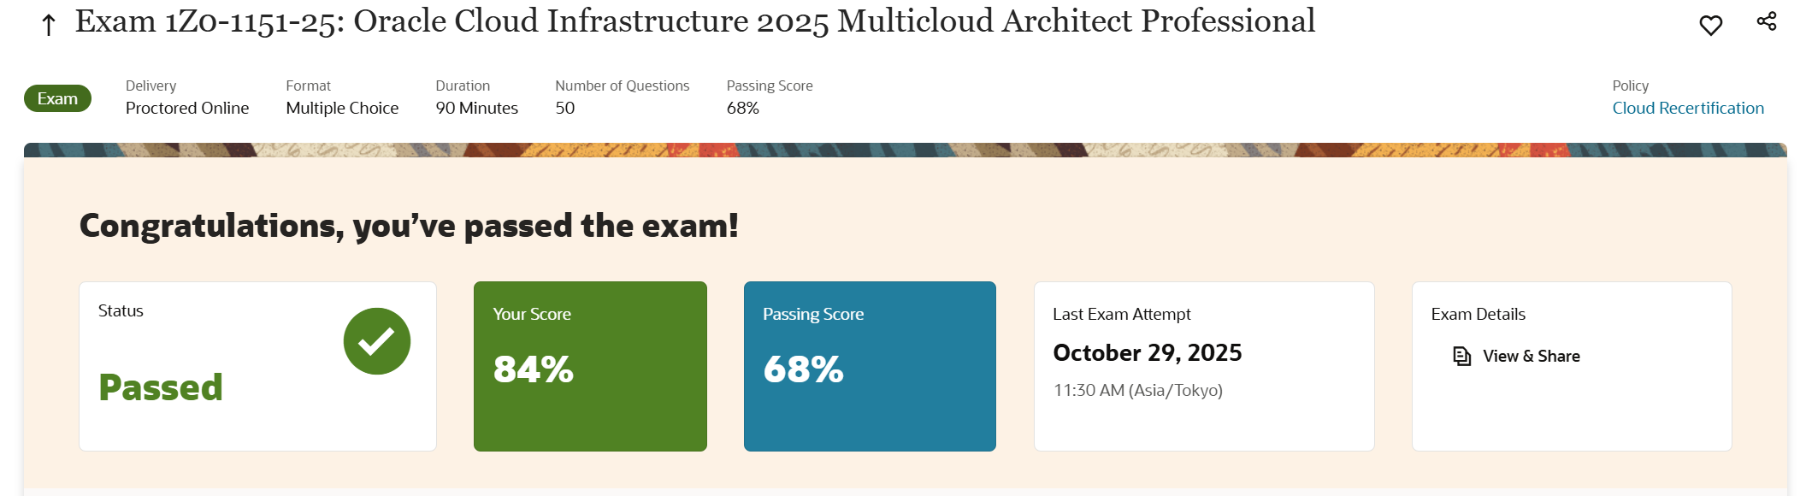Click the Exam Details card heading

pyautogui.click(x=1478, y=315)
